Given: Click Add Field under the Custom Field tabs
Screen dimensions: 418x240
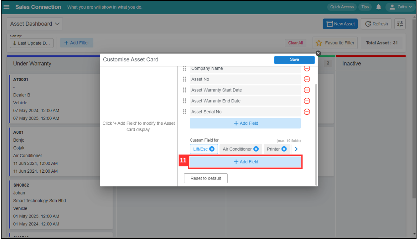Looking at the screenshot, I should click(x=245, y=162).
